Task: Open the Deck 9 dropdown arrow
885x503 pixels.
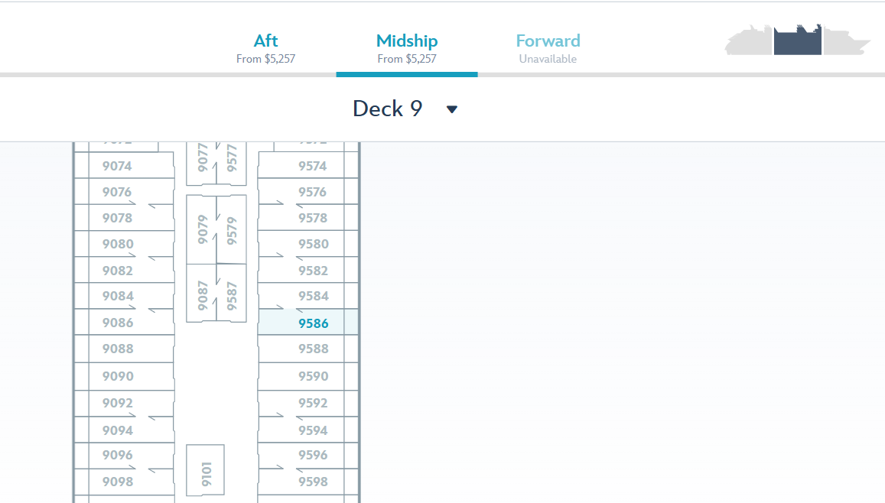Action: (x=452, y=109)
